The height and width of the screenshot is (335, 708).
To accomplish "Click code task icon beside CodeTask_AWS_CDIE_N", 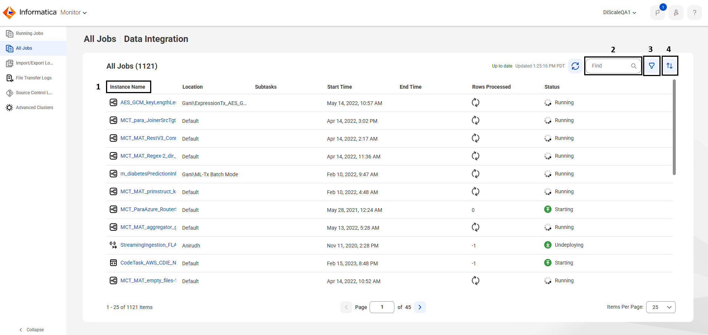I will pyautogui.click(x=113, y=263).
